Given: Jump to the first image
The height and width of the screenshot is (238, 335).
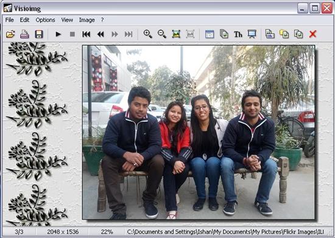Looking at the screenshot, I should (x=86, y=34).
